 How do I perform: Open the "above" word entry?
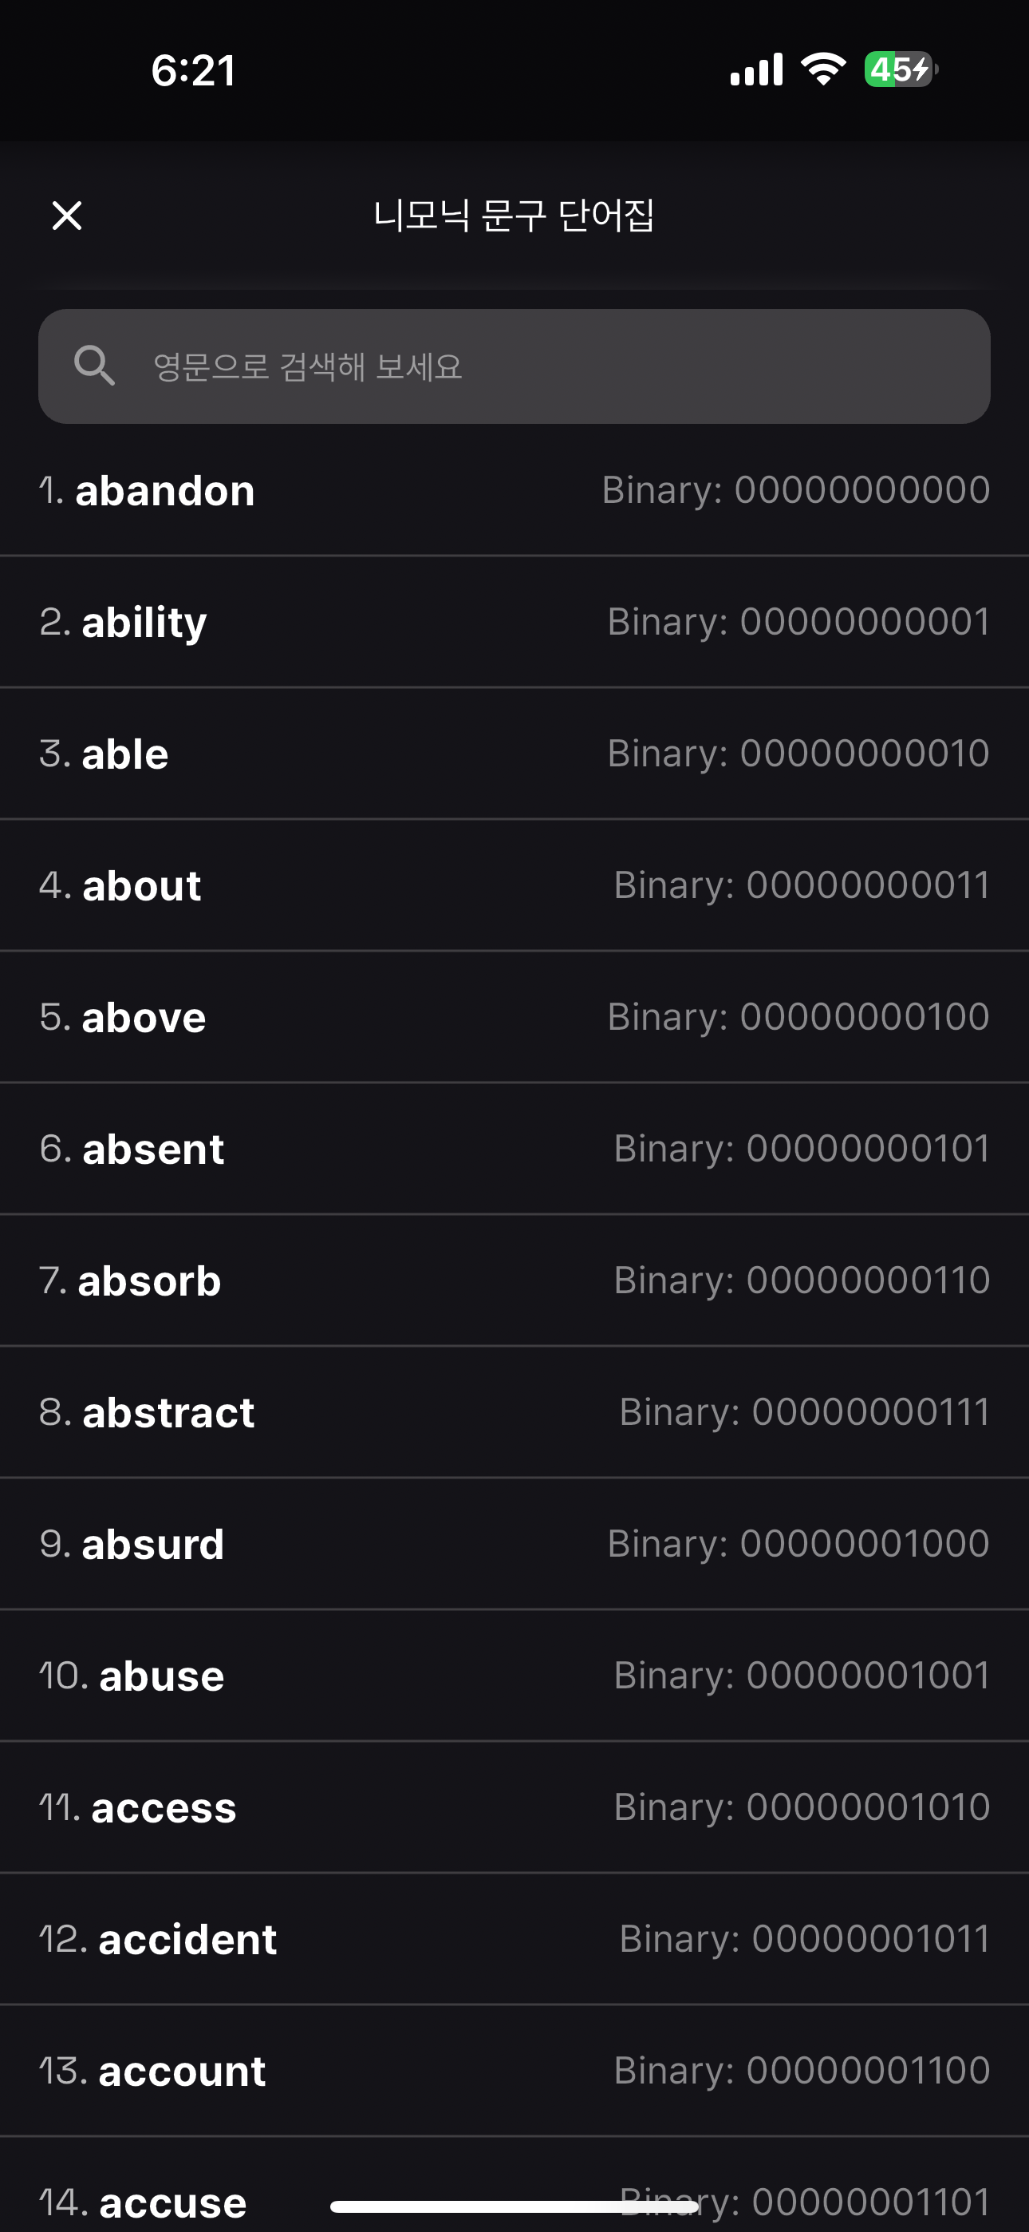coord(144,1018)
